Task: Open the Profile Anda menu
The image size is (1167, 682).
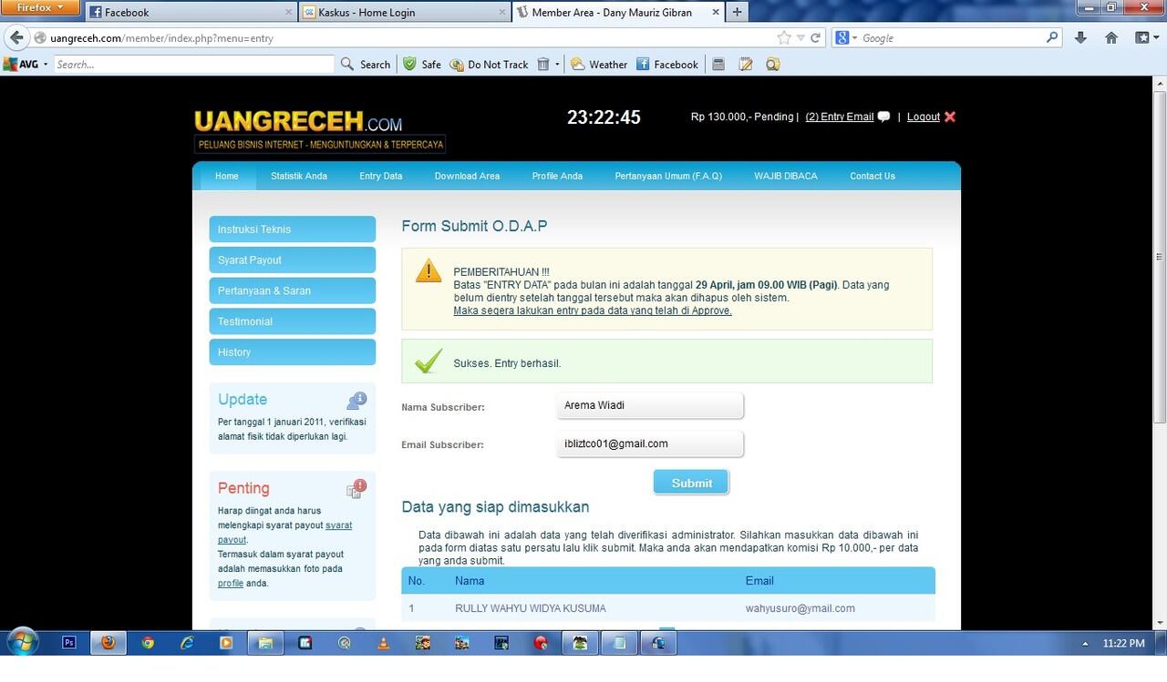Action: point(558,176)
